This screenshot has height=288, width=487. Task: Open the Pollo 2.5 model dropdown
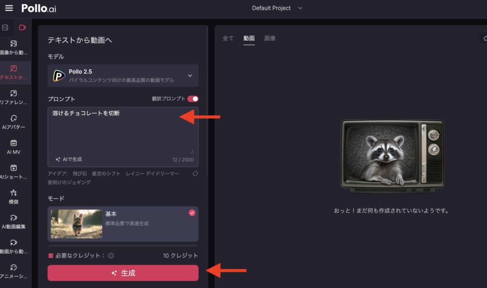click(123, 76)
